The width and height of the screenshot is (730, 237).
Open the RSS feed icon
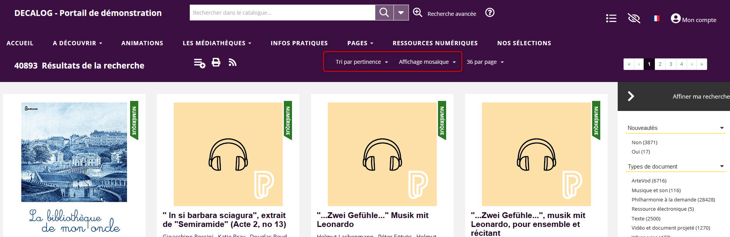pos(232,62)
